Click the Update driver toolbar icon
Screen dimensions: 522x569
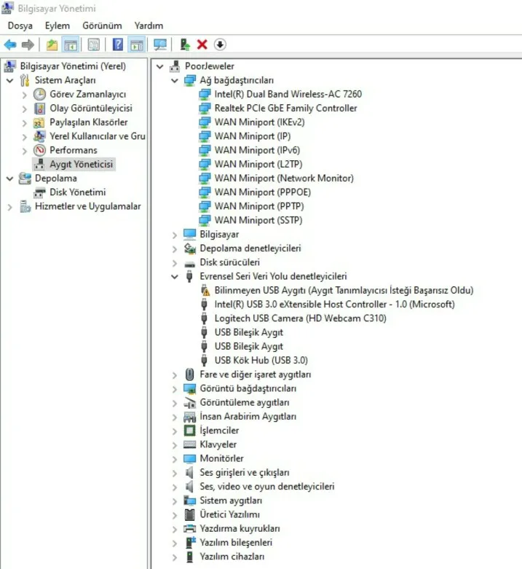point(185,44)
